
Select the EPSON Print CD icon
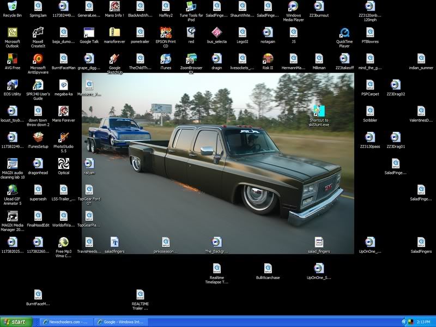(166, 33)
